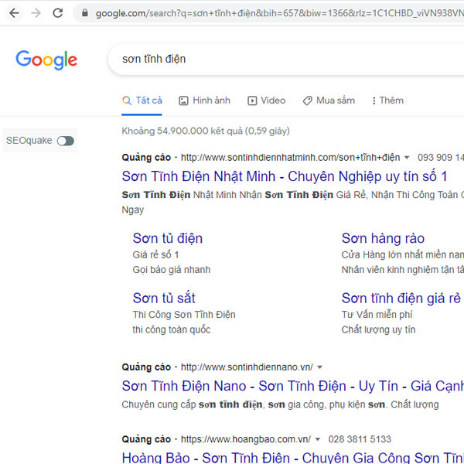
Task: Expand dropdown arrow next to hoangbao.com.vn URL
Action: coord(318,439)
